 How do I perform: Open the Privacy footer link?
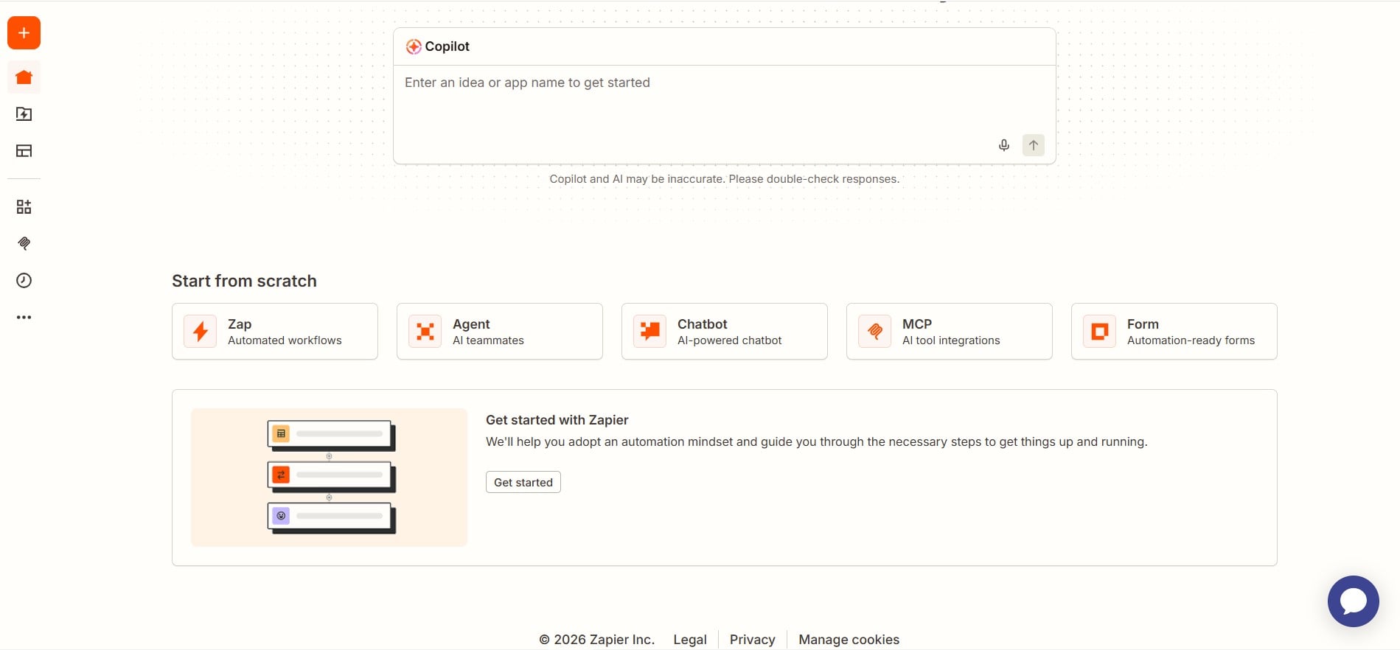pyautogui.click(x=753, y=640)
